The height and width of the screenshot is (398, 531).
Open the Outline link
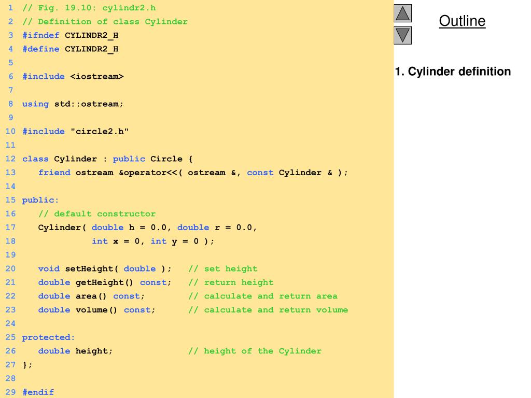pyautogui.click(x=462, y=21)
